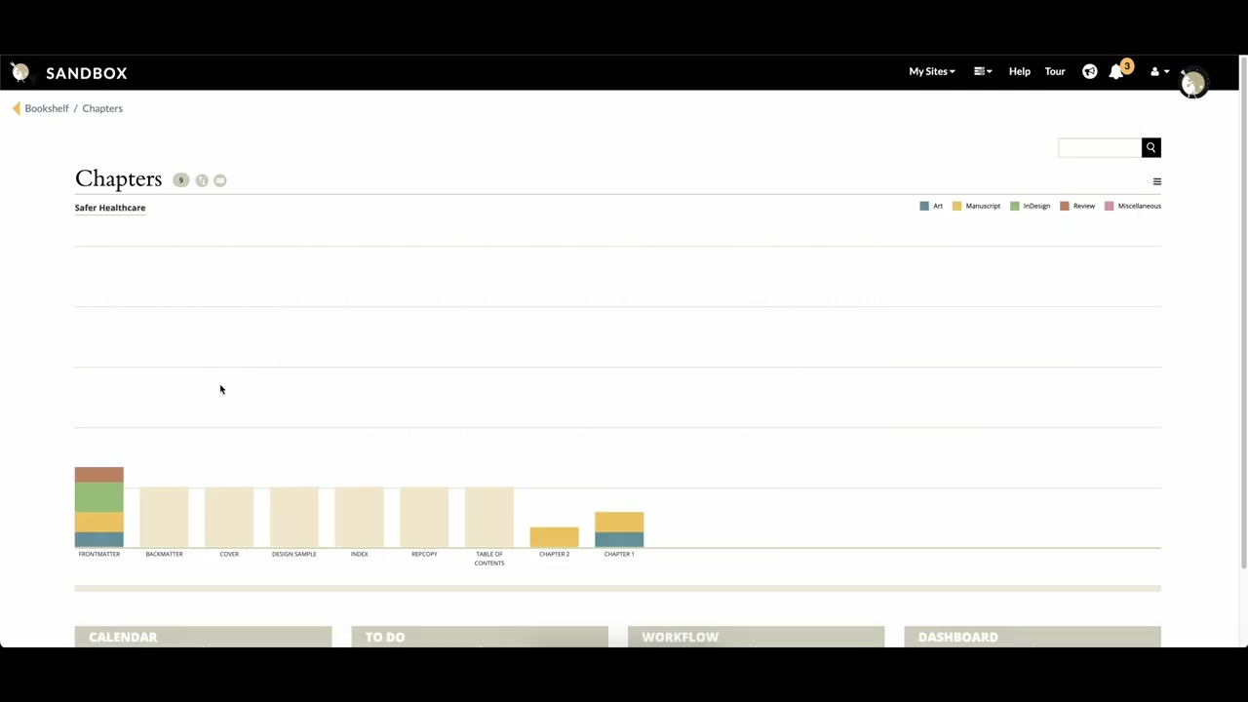
Task: Select the Table of Contents bar
Action: click(489, 517)
